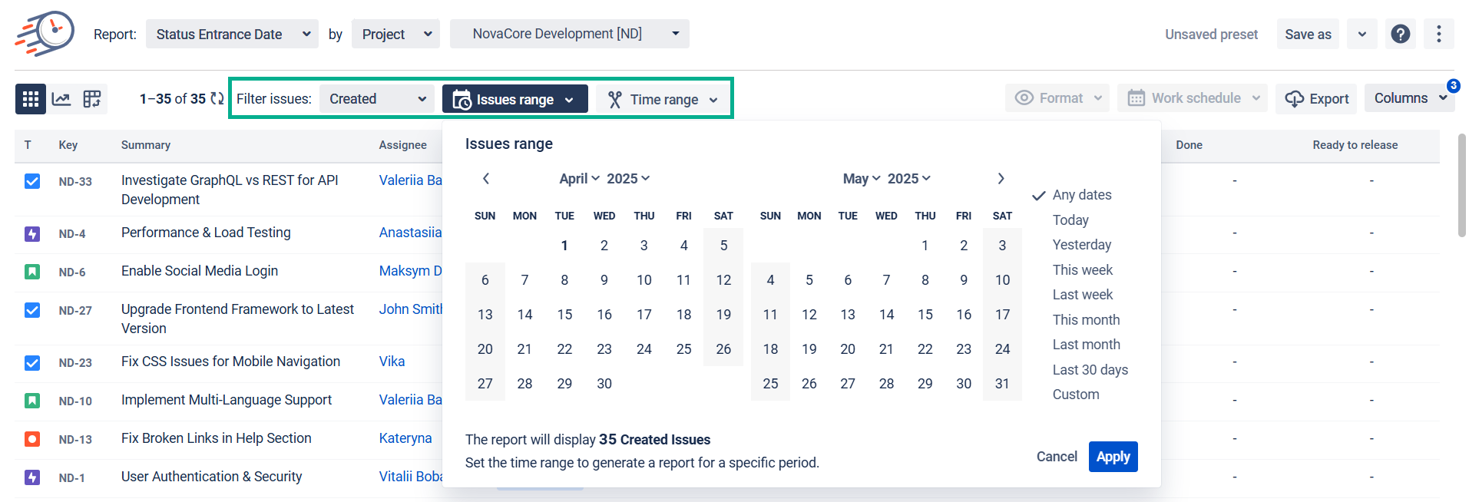Click the refresh icon next to issue count
1469x502 pixels.
(217, 99)
